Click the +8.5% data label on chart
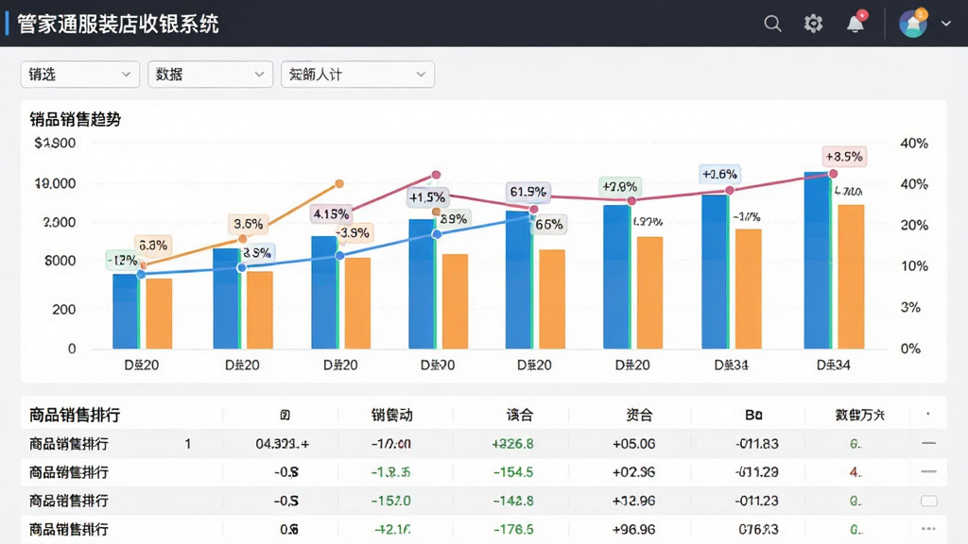Image resolution: width=968 pixels, height=544 pixels. [844, 157]
